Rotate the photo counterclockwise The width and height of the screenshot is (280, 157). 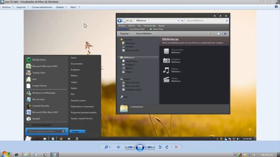[160, 147]
